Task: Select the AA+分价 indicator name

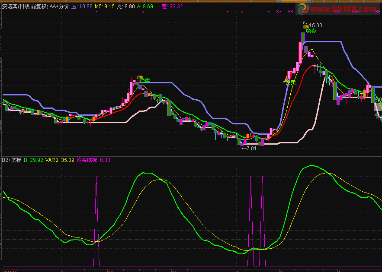Action: click(59, 6)
